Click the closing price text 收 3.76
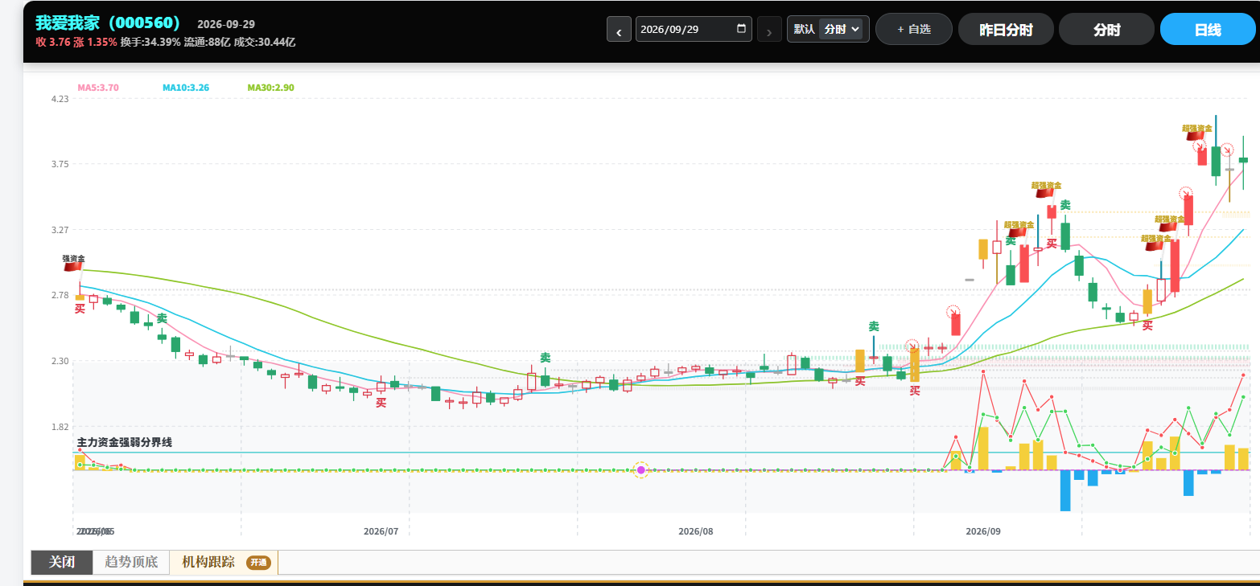The height and width of the screenshot is (586, 1260). click(52, 42)
